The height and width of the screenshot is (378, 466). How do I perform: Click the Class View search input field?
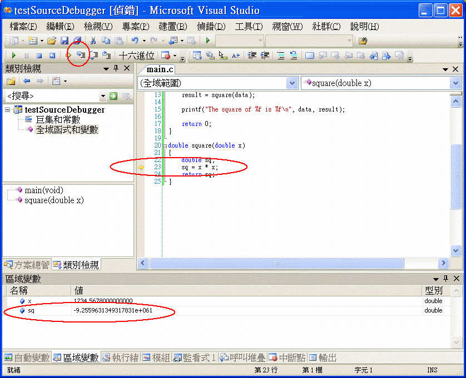pos(53,96)
